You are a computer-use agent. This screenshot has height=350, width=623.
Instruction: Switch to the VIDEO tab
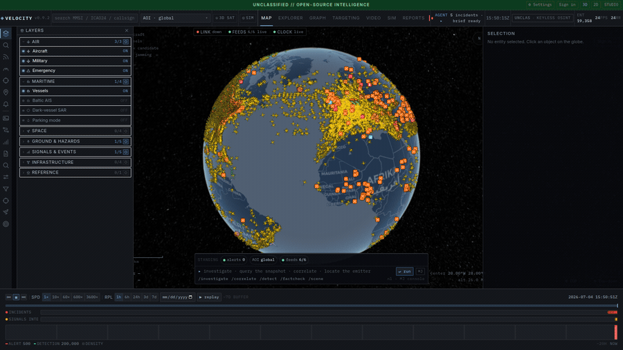pyautogui.click(x=373, y=18)
